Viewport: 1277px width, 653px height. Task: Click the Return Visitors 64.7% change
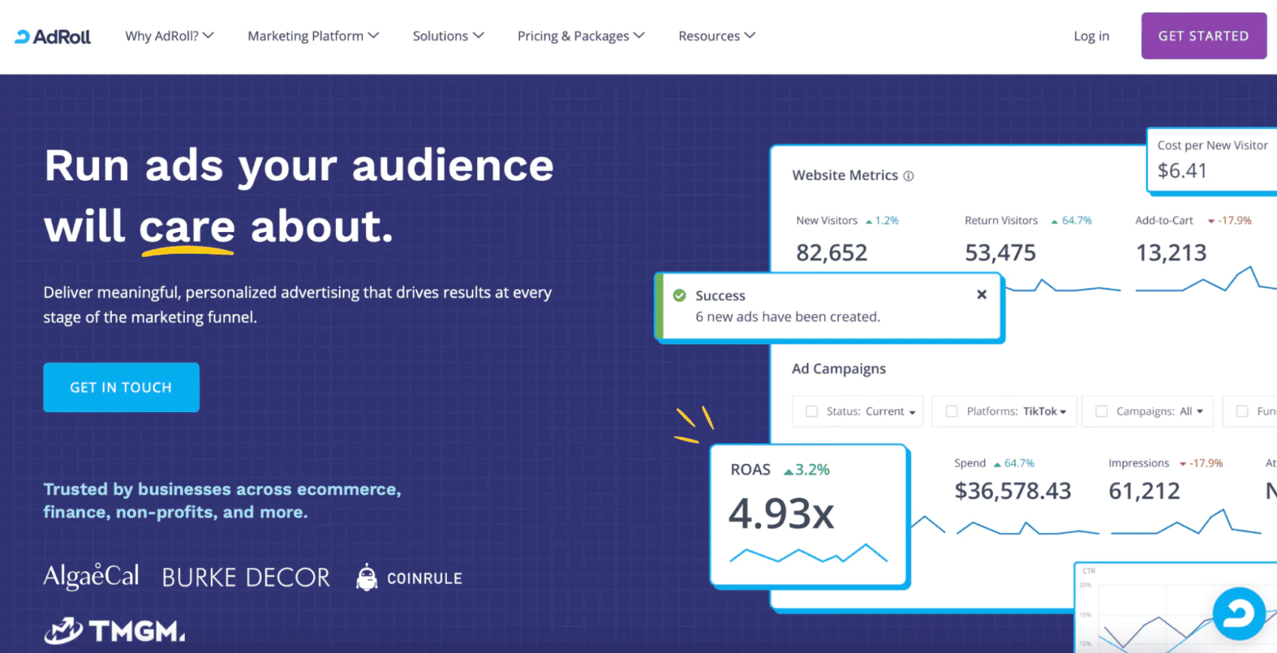[1071, 221]
